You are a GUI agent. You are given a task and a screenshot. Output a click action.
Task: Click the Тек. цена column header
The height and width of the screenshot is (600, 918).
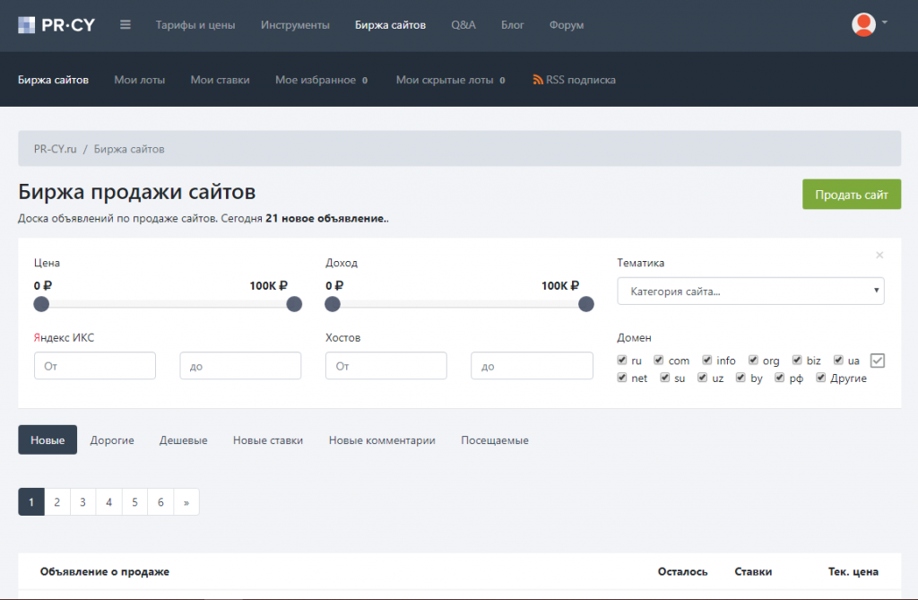(x=853, y=571)
